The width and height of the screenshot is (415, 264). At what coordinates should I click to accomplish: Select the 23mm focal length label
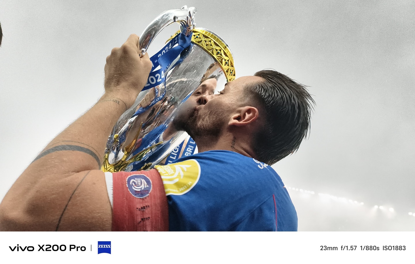(x=329, y=248)
